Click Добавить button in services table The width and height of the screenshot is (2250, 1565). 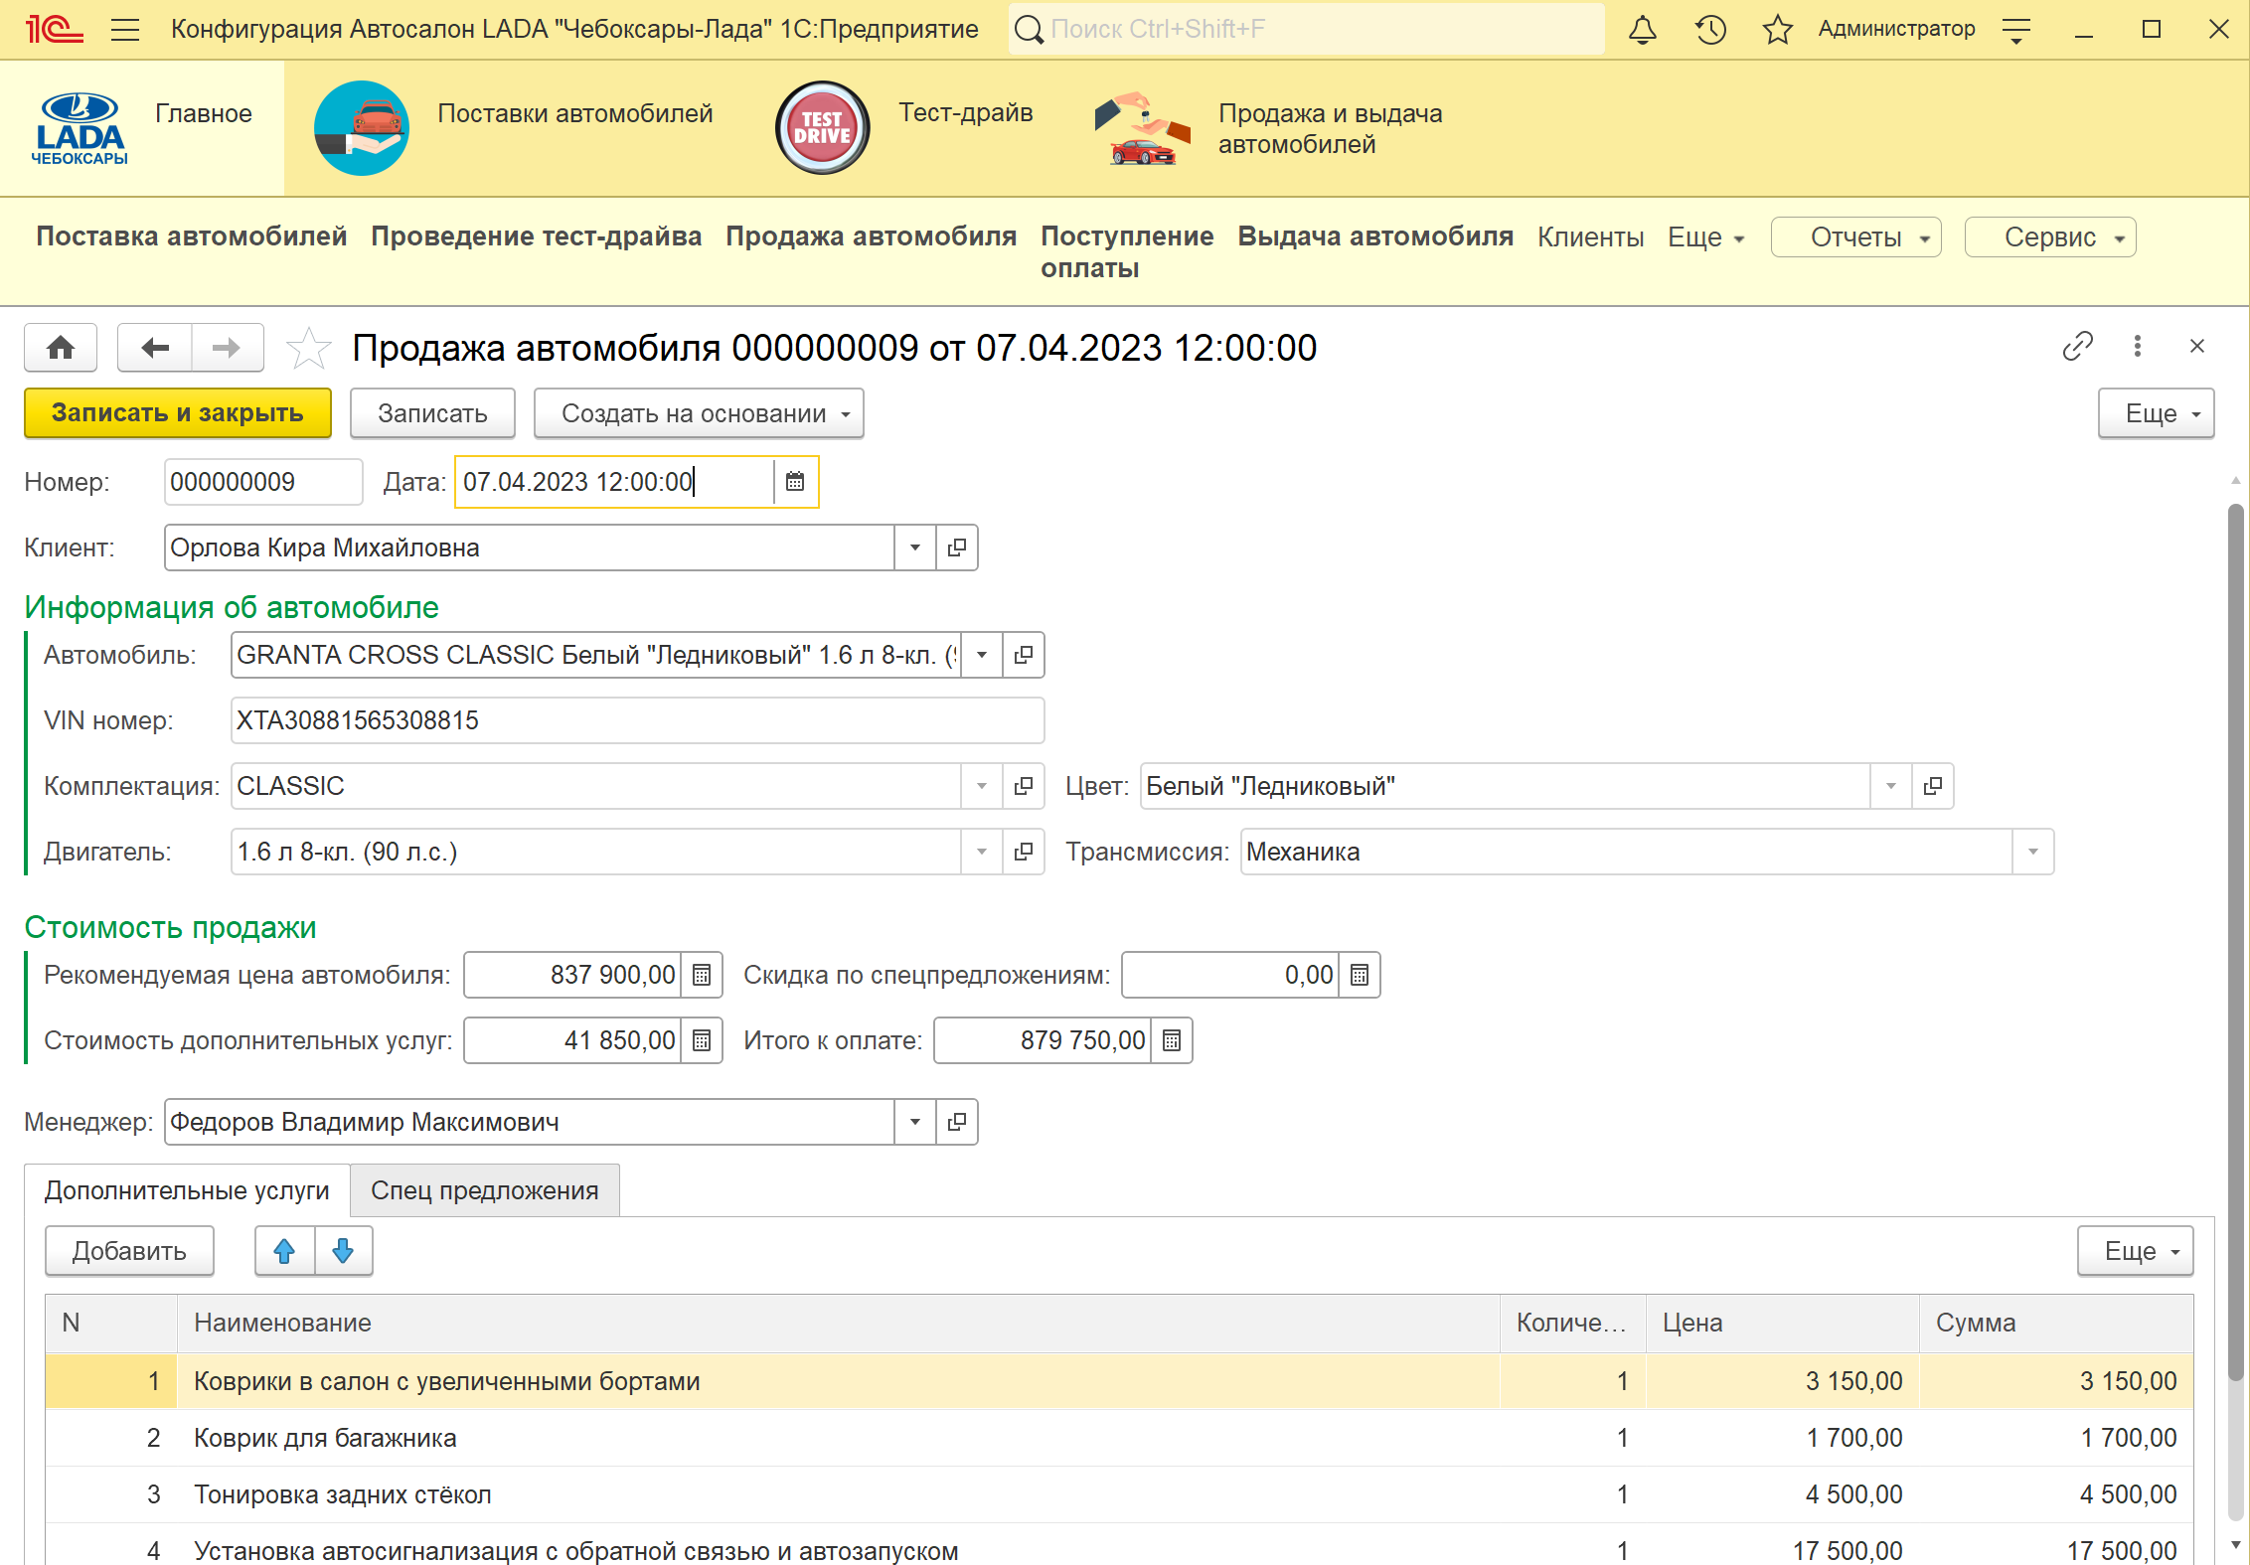tap(130, 1251)
